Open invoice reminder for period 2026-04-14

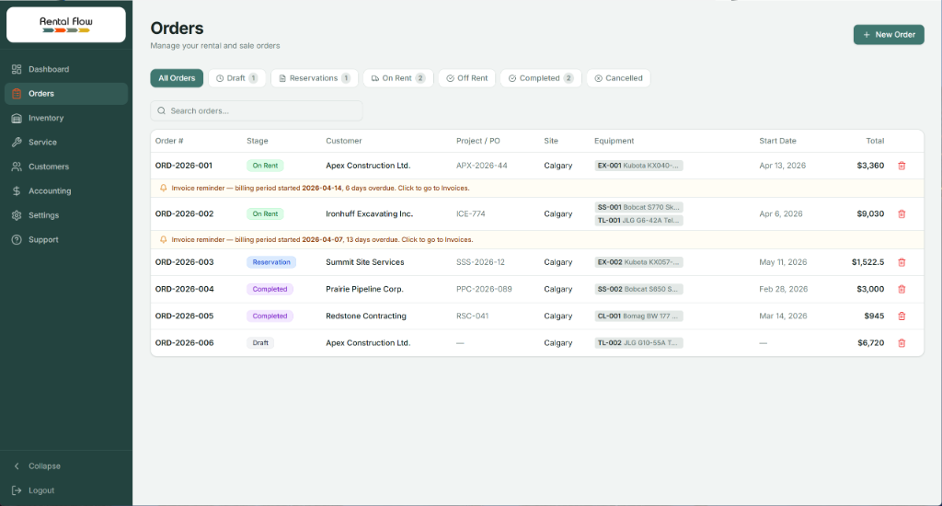point(537,188)
